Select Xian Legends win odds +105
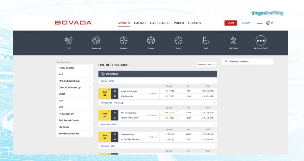Screen dimensions: 304x161 pyautogui.click(x=188, y=96)
